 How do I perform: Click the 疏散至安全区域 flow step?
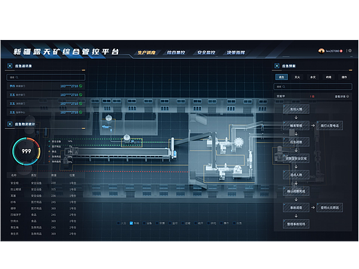(296, 159)
